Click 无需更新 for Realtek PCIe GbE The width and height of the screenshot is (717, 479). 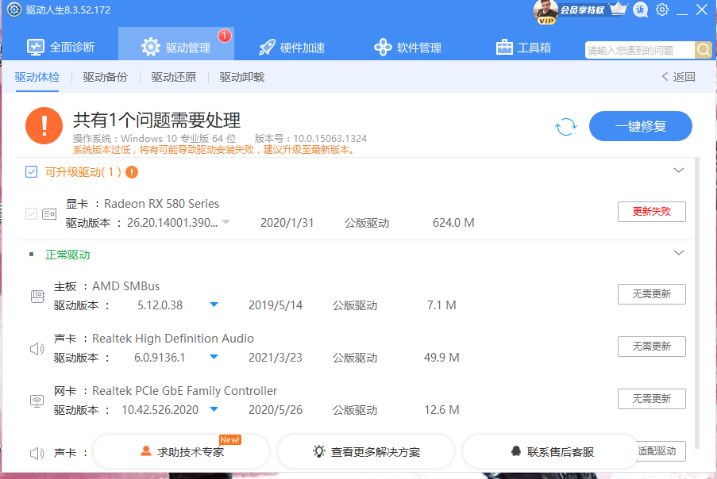point(652,399)
